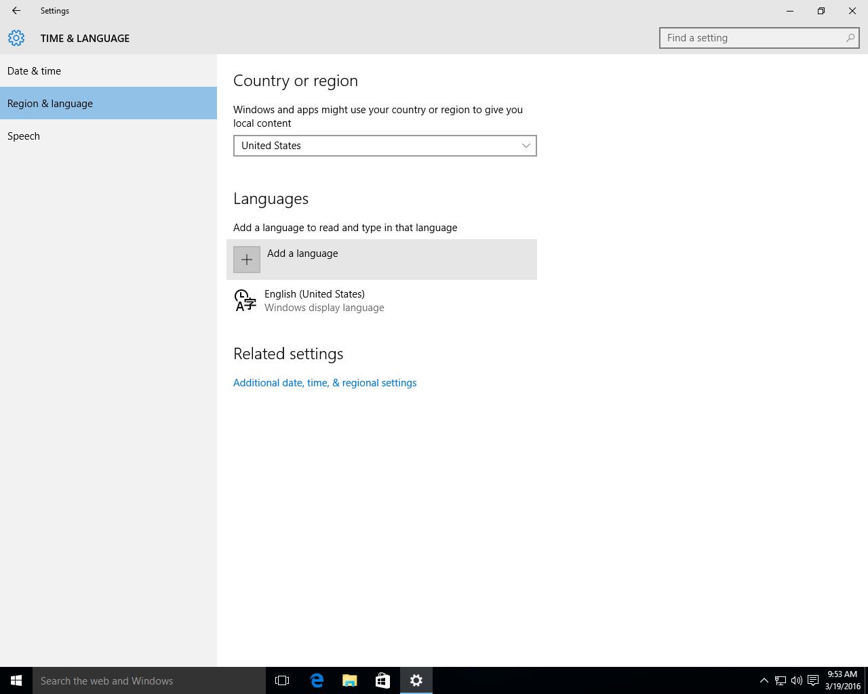Expand the United States country dropdown

[x=385, y=146]
